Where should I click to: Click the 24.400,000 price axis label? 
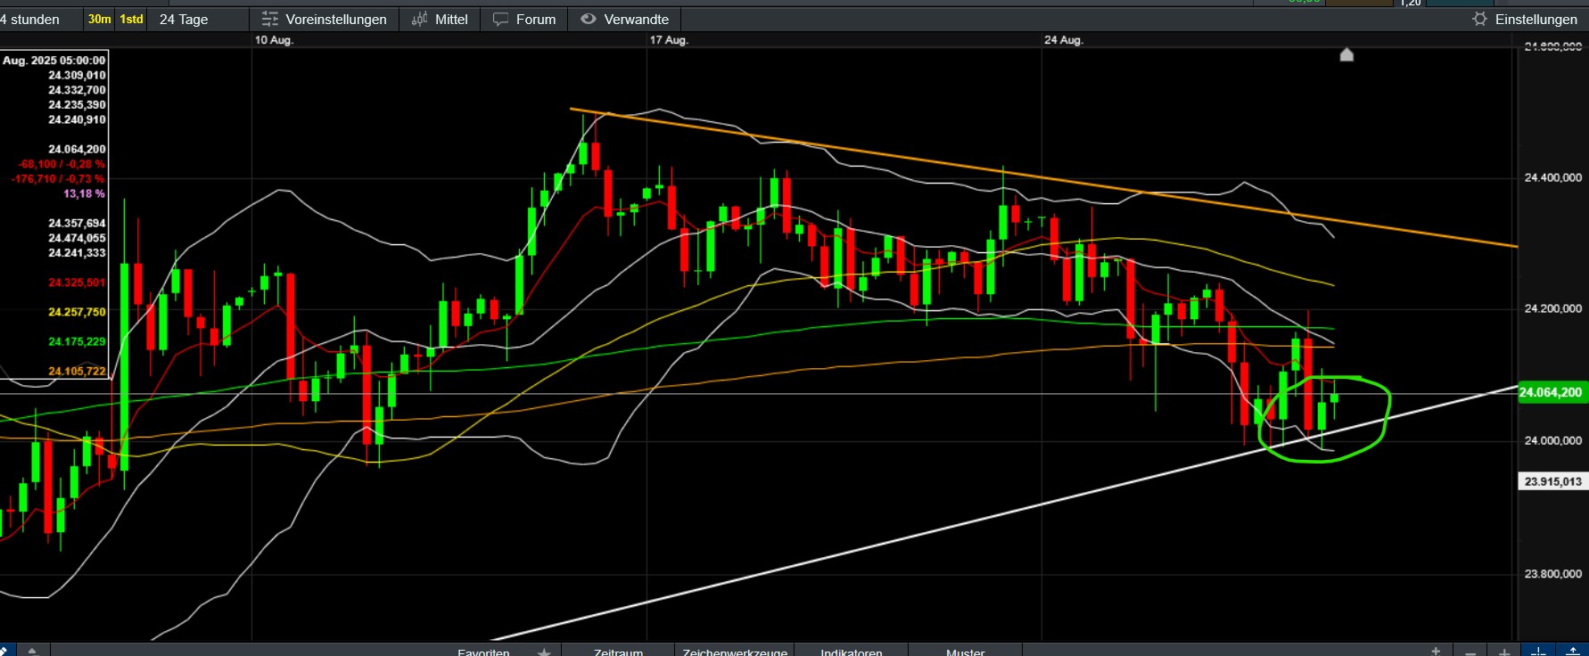pyautogui.click(x=1552, y=177)
